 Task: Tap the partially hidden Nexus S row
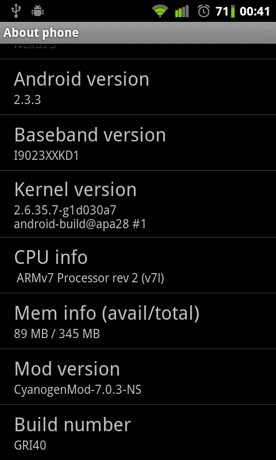click(x=138, y=51)
